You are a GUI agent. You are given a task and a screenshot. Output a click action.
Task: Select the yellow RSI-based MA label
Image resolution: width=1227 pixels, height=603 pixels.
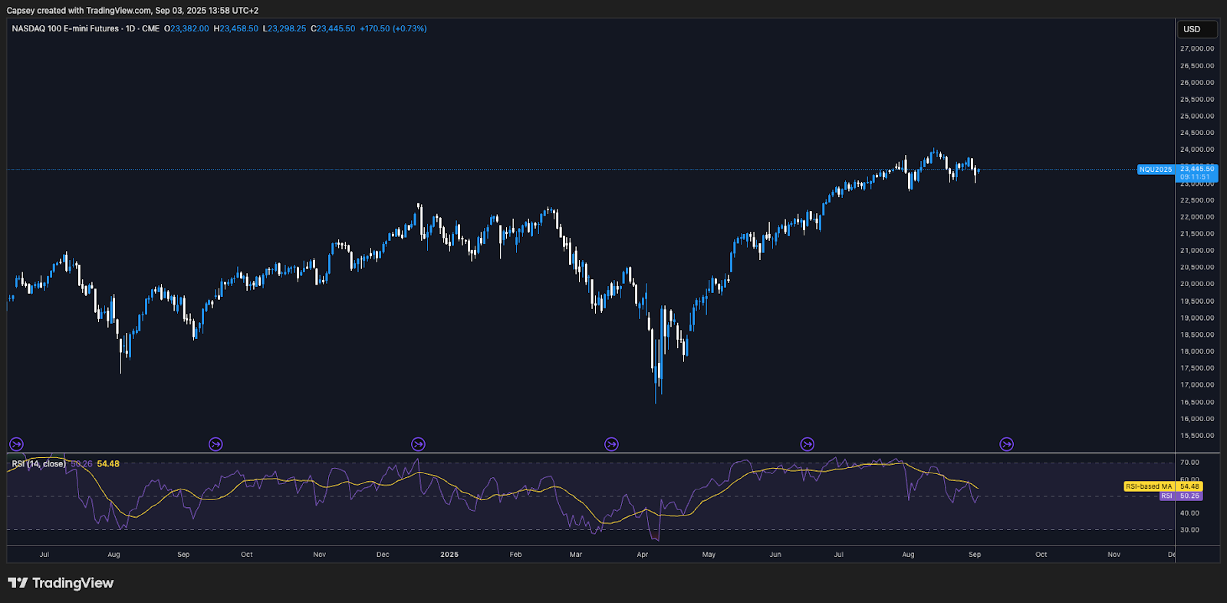(x=1149, y=486)
